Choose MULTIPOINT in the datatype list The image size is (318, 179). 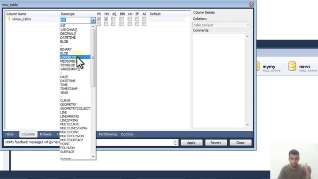click(70, 132)
